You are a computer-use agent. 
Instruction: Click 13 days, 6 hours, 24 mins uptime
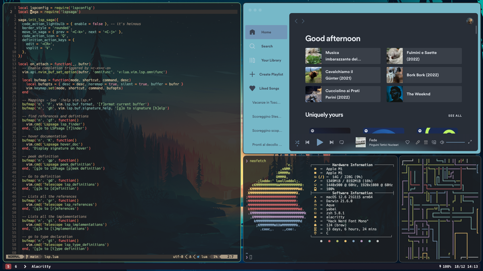[x=351, y=229]
